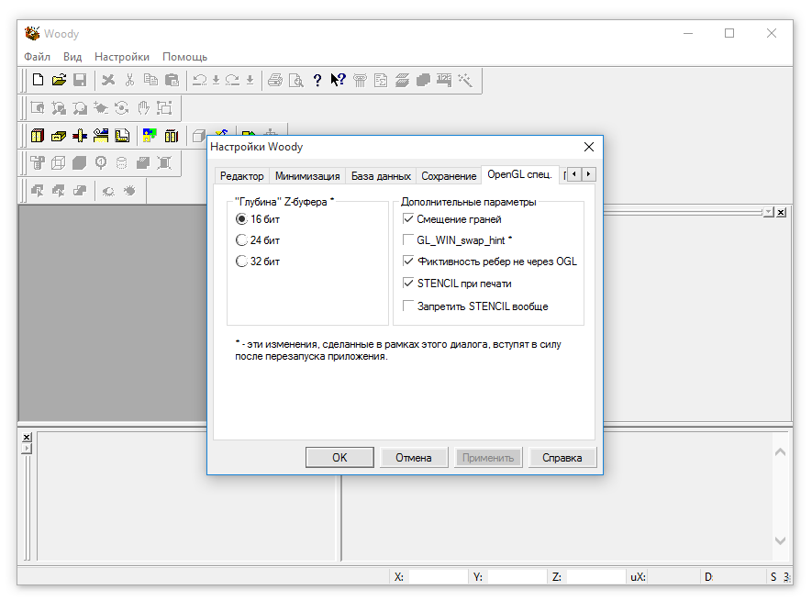This screenshot has height=601, width=812.
Task: Click the printer icon
Action: [275, 80]
